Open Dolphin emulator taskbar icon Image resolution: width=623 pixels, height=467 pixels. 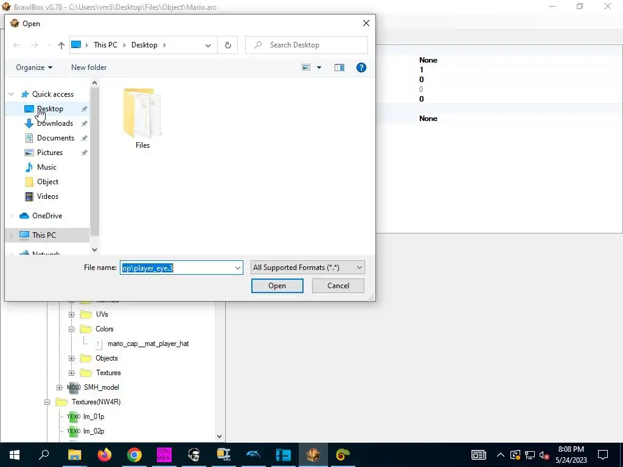pos(254,455)
